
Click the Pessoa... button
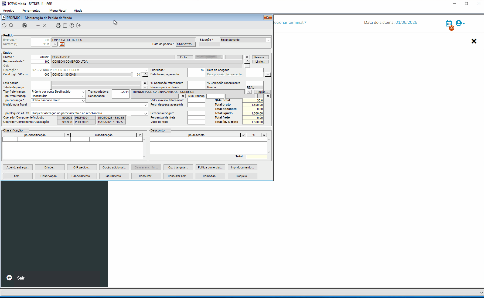click(260, 57)
